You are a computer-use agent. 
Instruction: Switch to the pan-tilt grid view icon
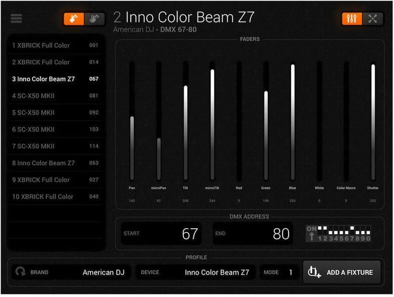373,19
